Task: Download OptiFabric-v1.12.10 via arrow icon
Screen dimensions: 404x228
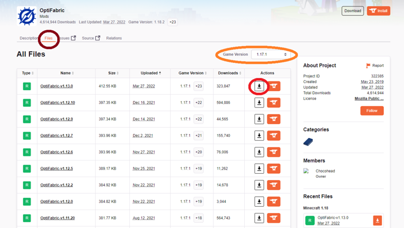Action: pyautogui.click(x=259, y=103)
